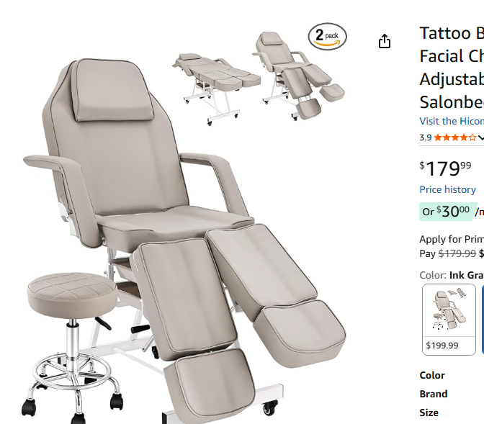Click the 2 pack badge icon
This screenshot has height=424, width=484.
pyautogui.click(x=328, y=36)
